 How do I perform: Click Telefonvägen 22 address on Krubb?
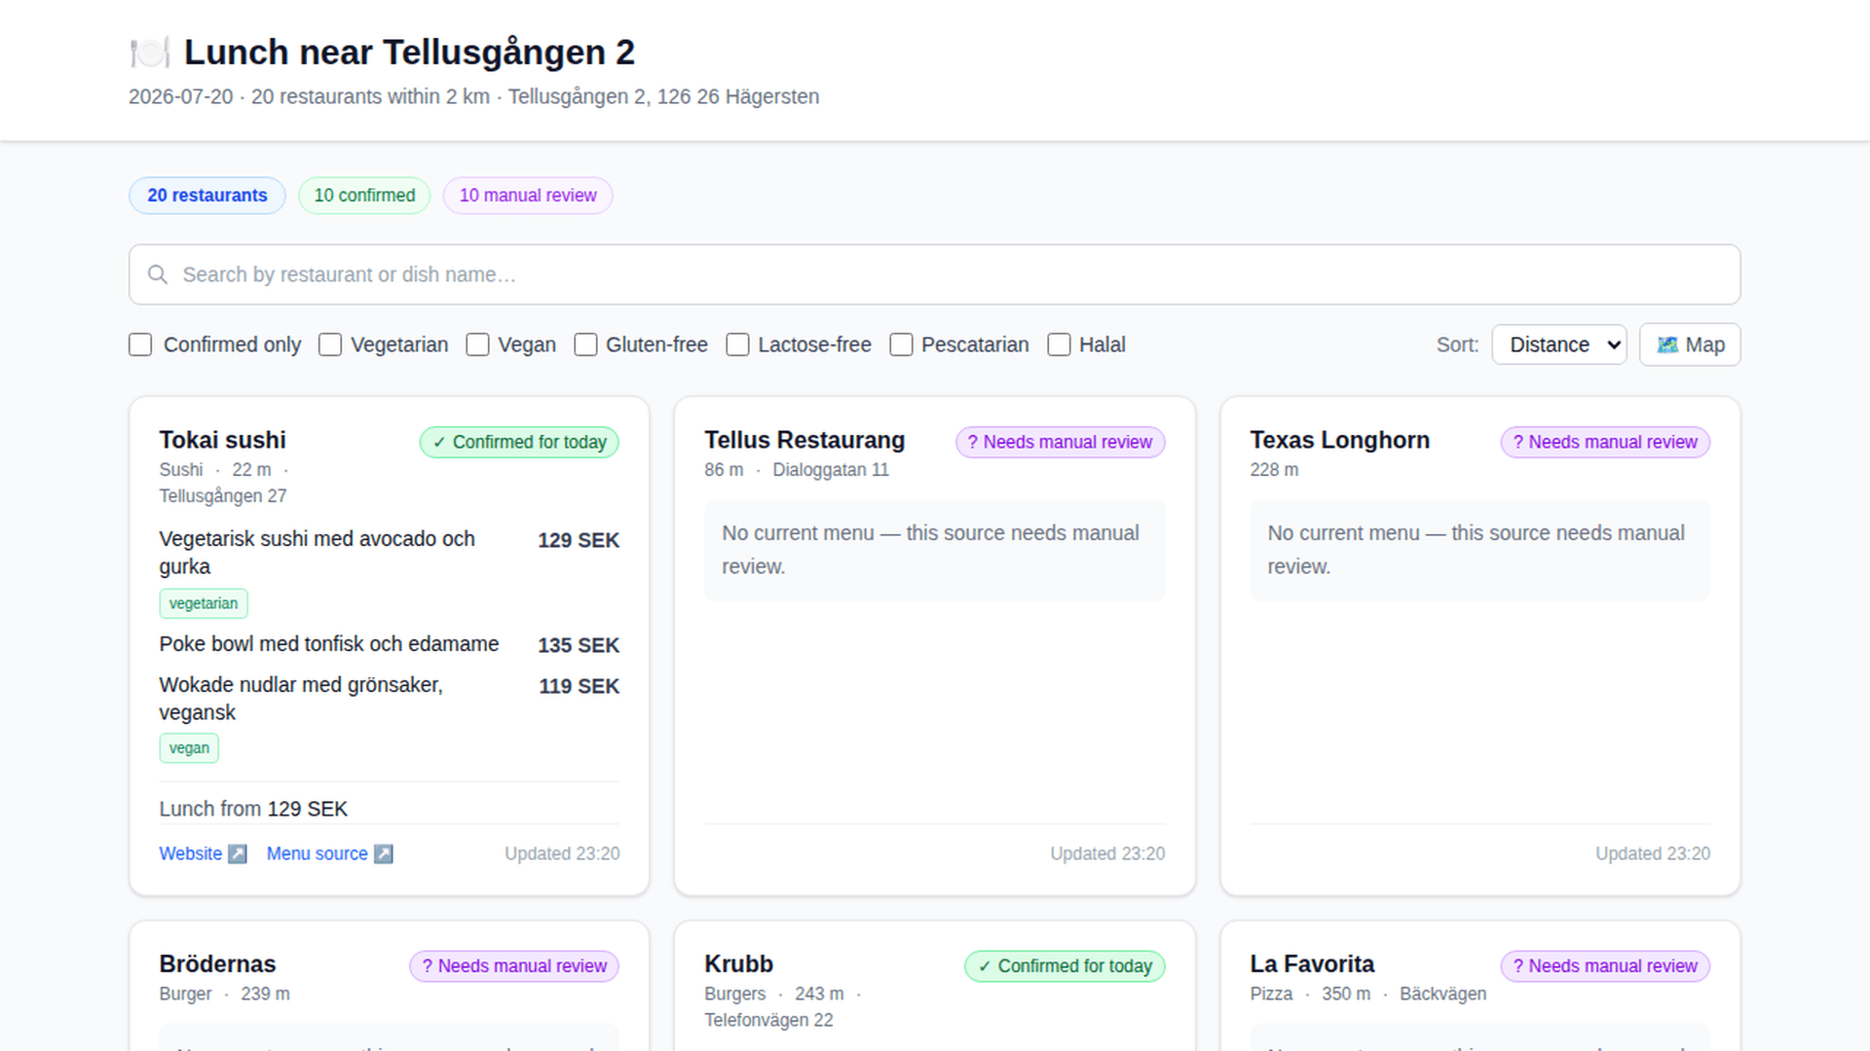[x=769, y=1020]
